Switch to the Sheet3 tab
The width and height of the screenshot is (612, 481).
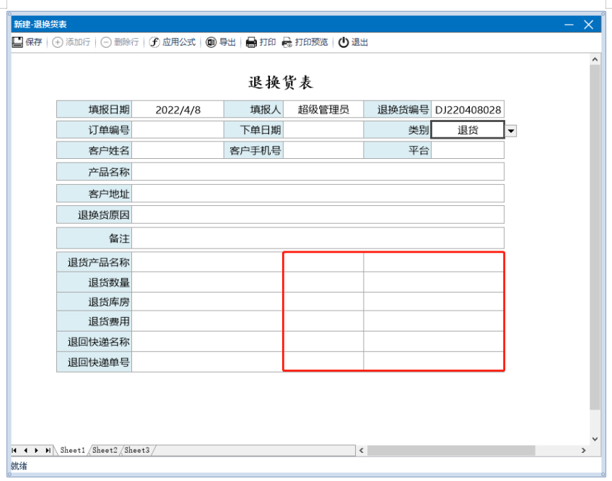[136, 451]
